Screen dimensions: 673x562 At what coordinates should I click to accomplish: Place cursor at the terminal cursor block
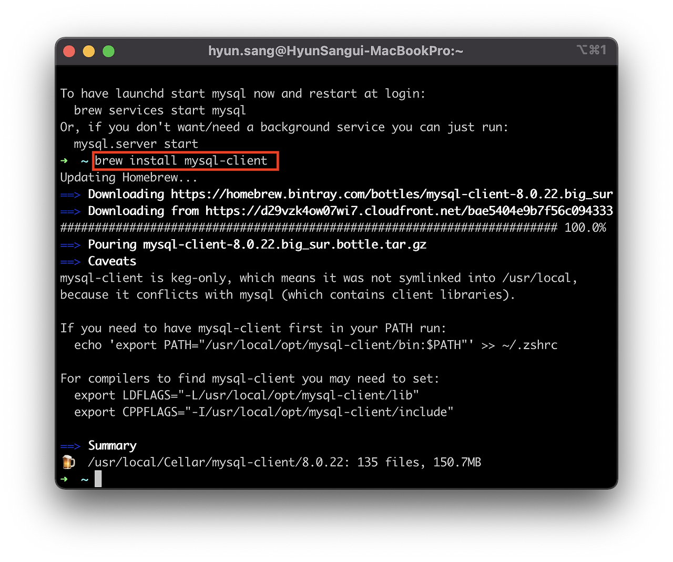coord(98,479)
